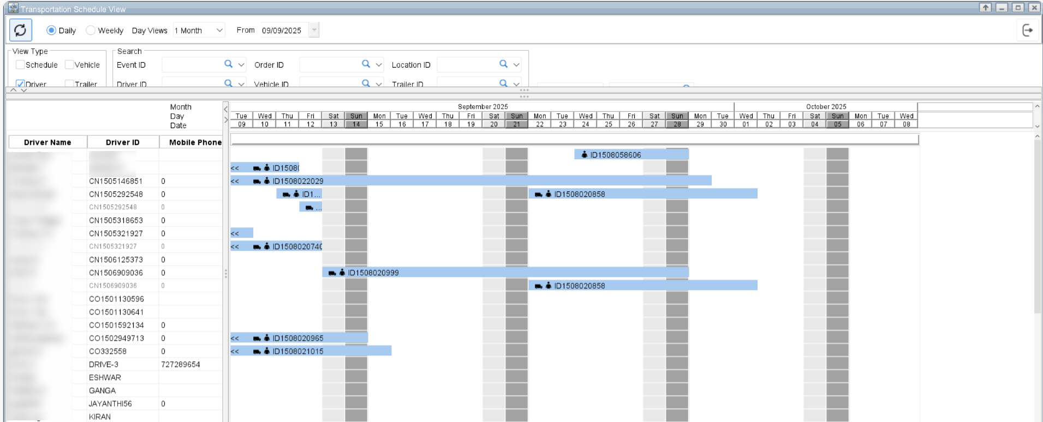Collapse the filter panel with the up chevron

coord(14,90)
